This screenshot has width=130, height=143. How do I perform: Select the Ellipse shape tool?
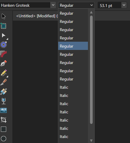click(4, 139)
